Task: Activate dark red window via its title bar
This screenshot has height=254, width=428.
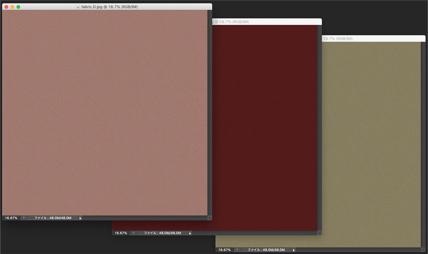Action: [267, 22]
